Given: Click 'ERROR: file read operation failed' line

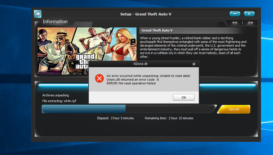Looking at the screenshot, I should 131,83.
